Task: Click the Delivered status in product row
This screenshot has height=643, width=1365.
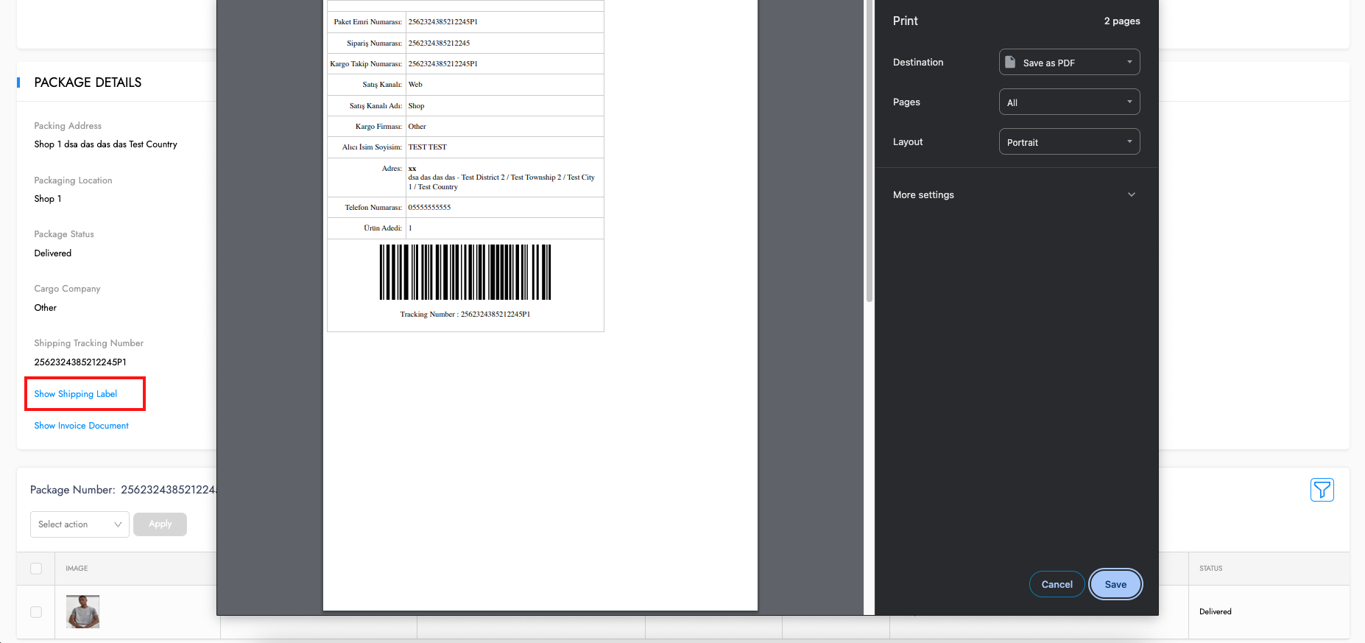Action: (x=1215, y=612)
